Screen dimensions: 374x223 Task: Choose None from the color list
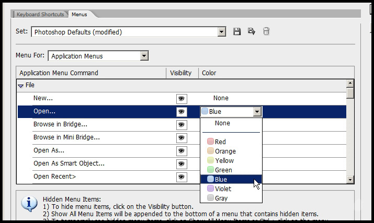pos(222,123)
